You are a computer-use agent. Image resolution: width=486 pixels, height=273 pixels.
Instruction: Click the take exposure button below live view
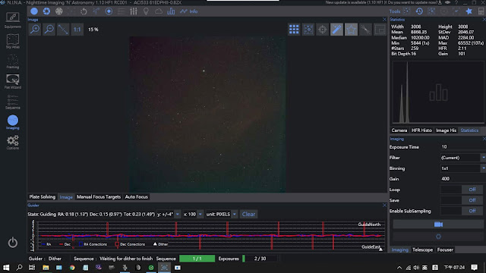pos(438,237)
